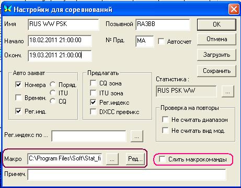Enable the Не считать вид мод. checkbox
241x188 pixels.
tap(165, 130)
